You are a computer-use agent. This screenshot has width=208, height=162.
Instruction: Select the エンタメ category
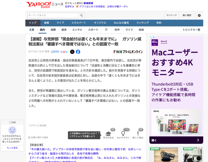(77, 30)
